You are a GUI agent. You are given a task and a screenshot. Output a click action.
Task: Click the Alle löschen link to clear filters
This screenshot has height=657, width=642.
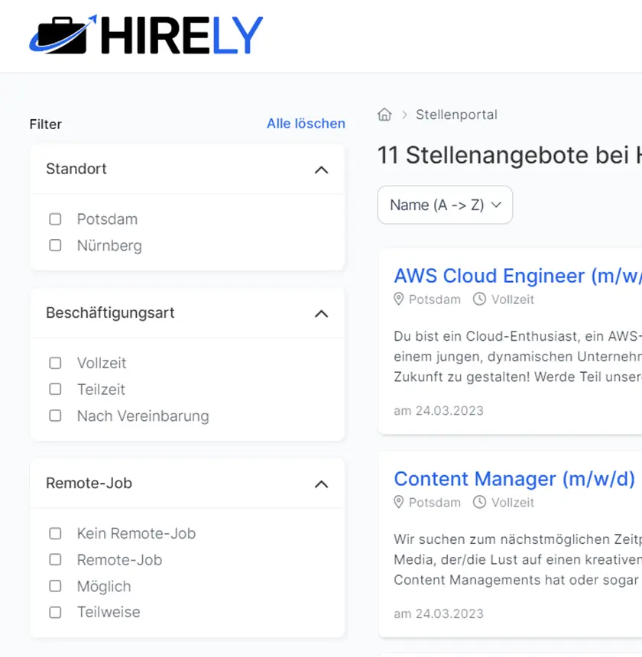point(306,123)
